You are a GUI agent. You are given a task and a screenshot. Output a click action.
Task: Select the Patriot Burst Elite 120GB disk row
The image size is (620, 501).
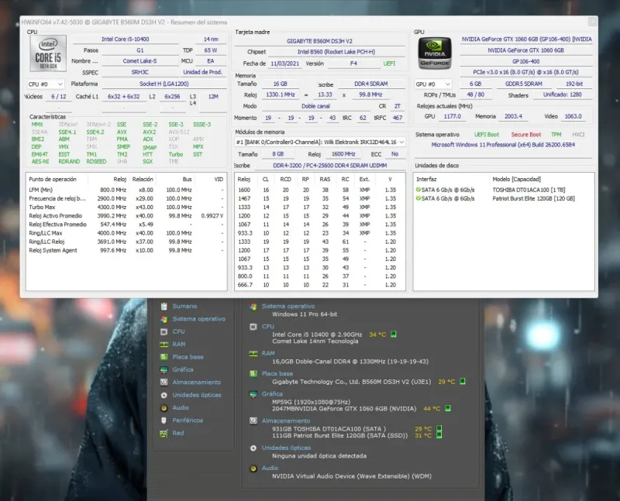(x=503, y=198)
